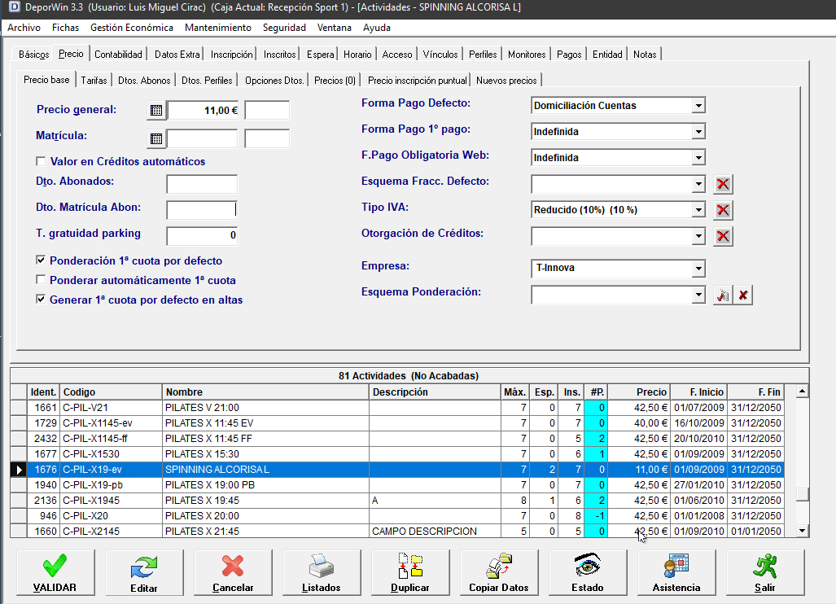
Task: Switch to the Horario tab
Action: point(357,55)
